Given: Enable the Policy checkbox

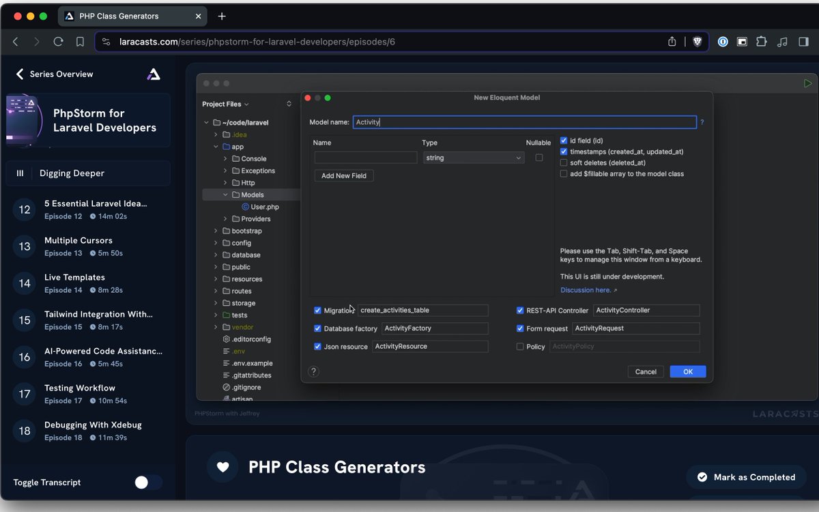Looking at the screenshot, I should pos(520,346).
